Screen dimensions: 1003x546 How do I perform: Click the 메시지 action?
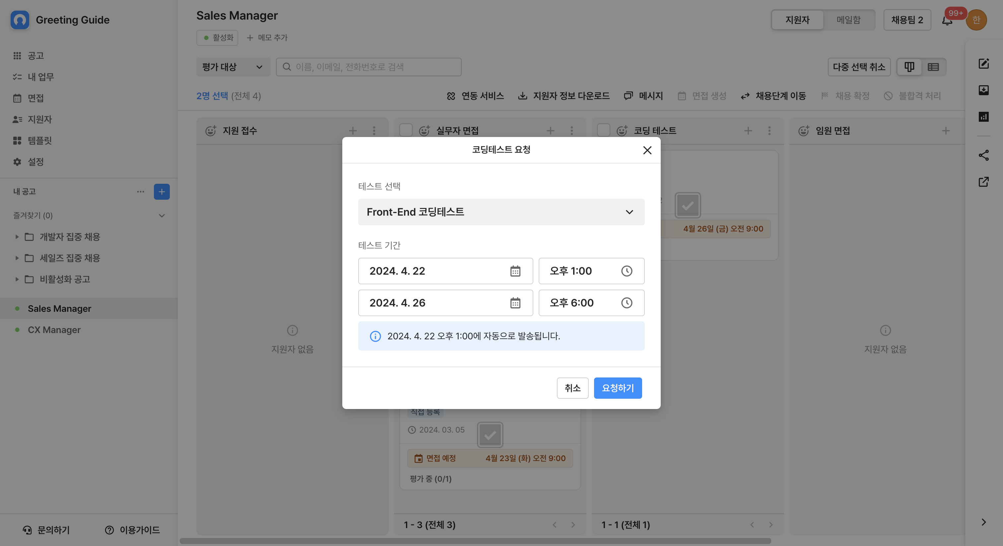[x=643, y=96]
